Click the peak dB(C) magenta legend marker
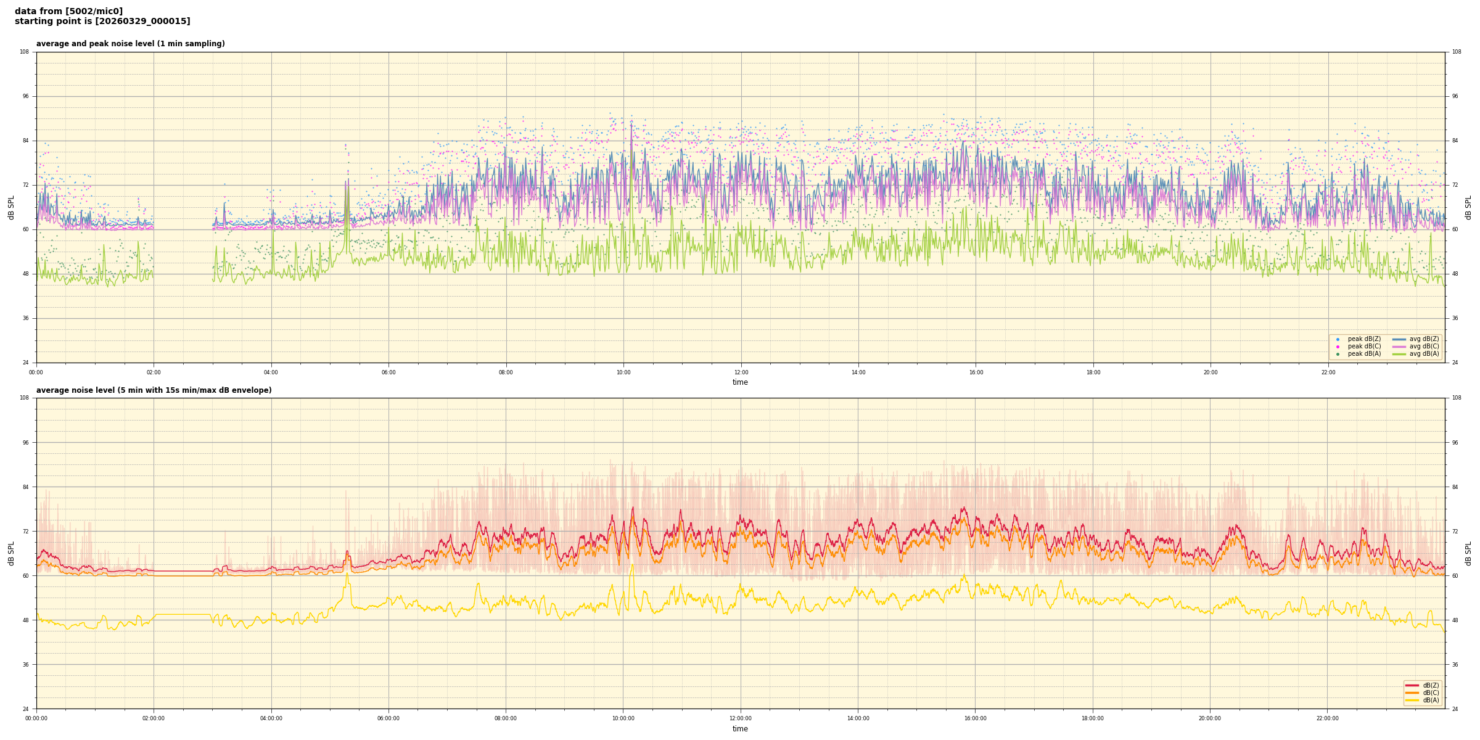 [x=1338, y=347]
